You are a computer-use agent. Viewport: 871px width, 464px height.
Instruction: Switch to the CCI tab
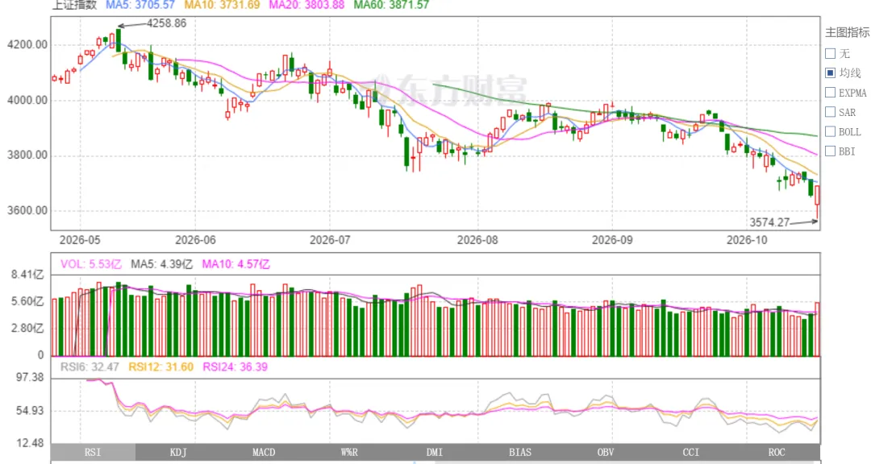pyautogui.click(x=692, y=453)
